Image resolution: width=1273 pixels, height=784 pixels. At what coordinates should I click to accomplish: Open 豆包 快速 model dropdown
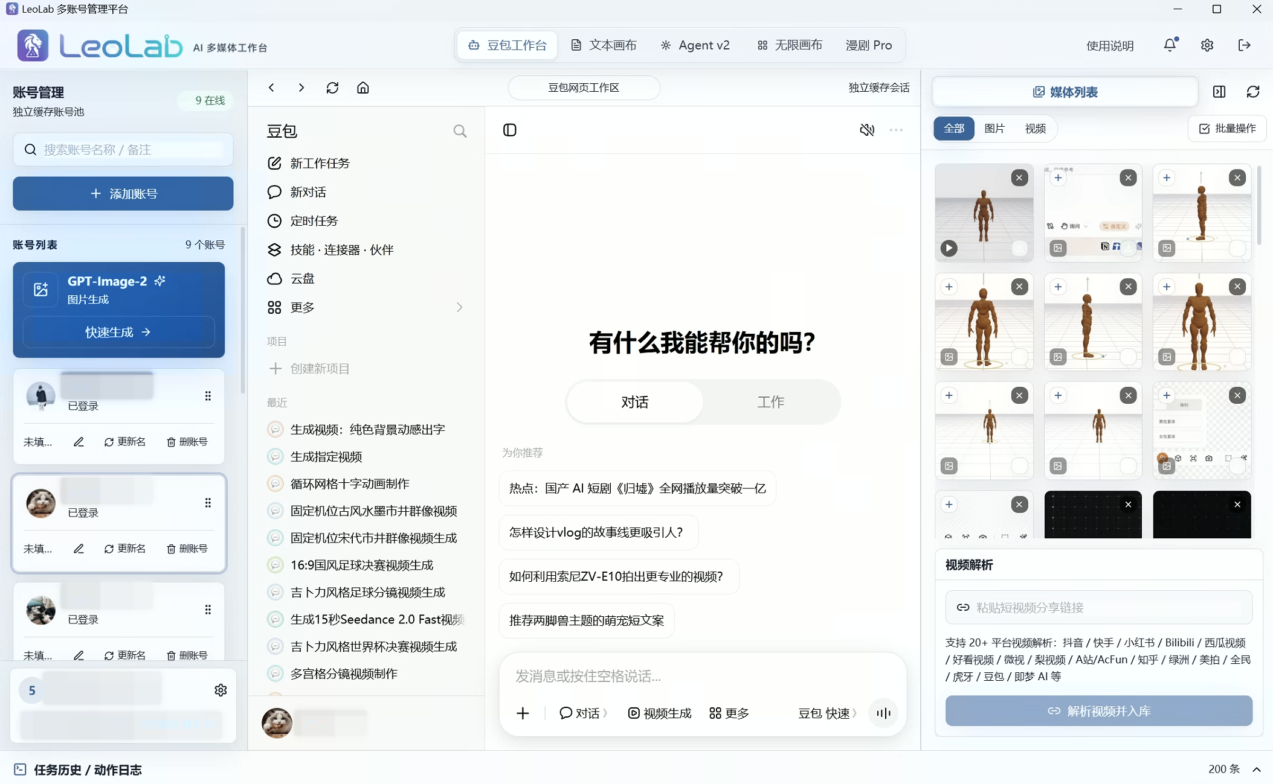coord(827,713)
